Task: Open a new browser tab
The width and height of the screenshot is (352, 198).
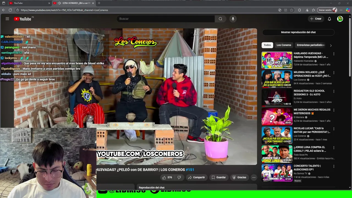Action: click(x=99, y=3)
